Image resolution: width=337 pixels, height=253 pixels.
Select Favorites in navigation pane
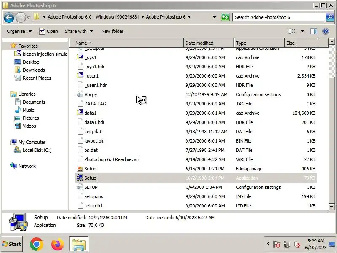point(28,46)
